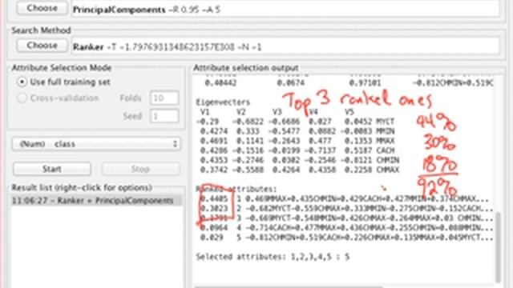The image size is (513, 288).
Task: Open the (Num) class attribute dropdown
Action: 96,144
